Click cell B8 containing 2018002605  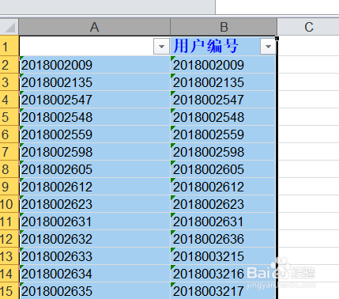point(224,169)
